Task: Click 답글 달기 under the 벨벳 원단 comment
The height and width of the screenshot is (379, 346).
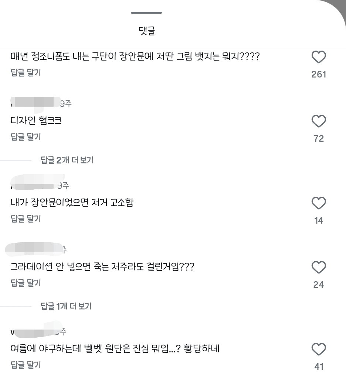Action: [26, 365]
